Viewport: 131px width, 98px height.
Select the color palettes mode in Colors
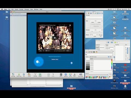pos(91,52)
